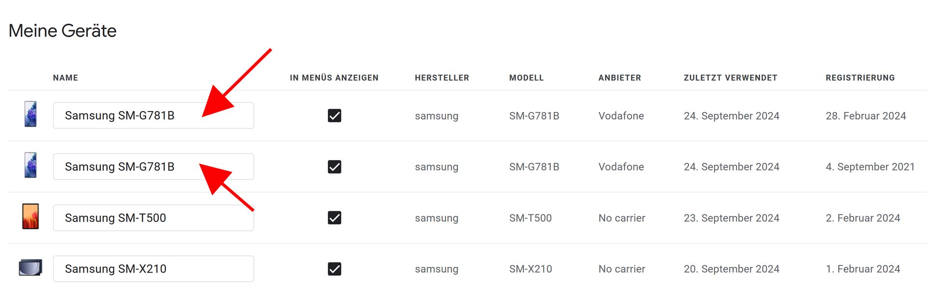Toggle the Samsung SM-T500 menu checkbox

(x=334, y=218)
